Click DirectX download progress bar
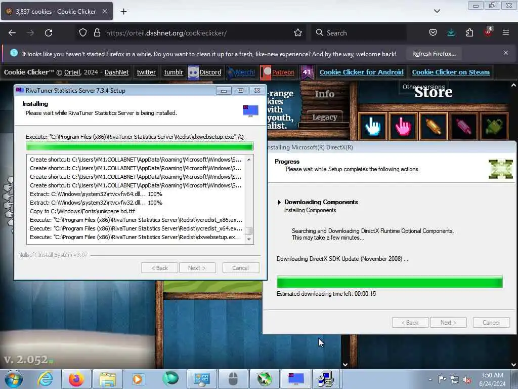The image size is (518, 389). pyautogui.click(x=390, y=282)
